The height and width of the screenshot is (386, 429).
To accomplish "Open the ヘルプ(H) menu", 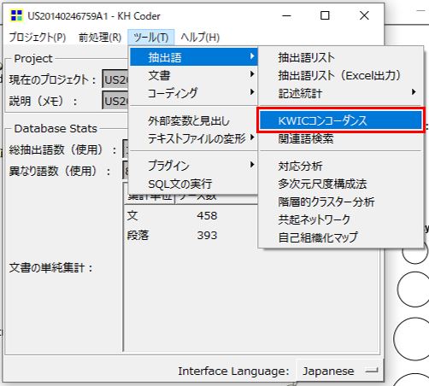I will [200, 37].
